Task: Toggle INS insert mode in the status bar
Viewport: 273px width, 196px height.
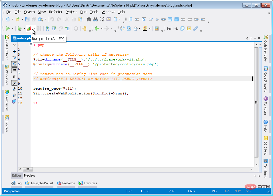Action: (214, 191)
